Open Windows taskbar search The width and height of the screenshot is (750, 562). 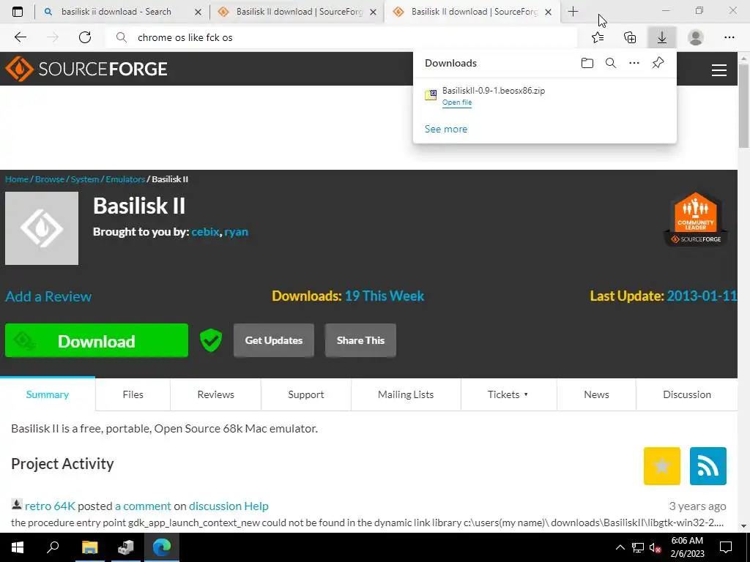tap(53, 547)
